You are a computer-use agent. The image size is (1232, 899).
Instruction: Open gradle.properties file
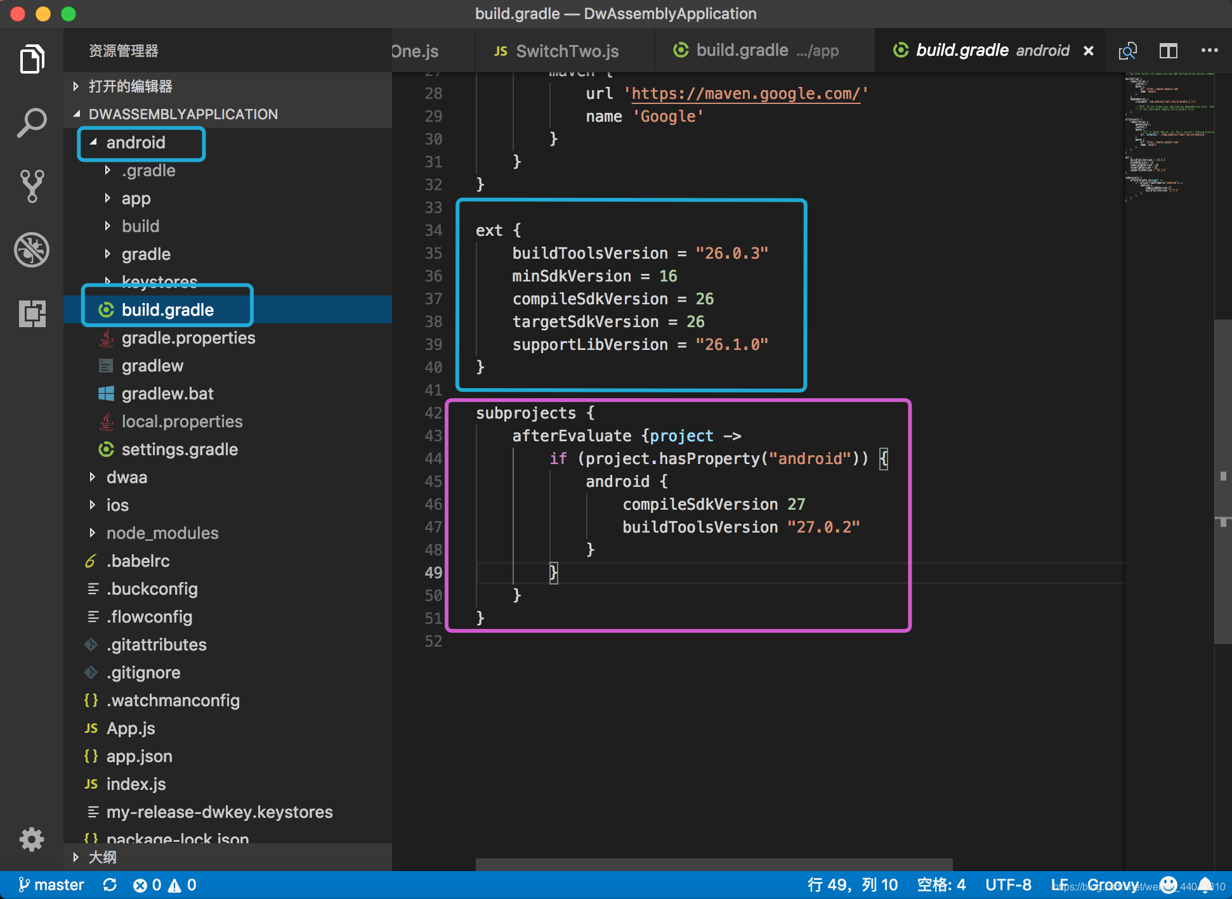pyautogui.click(x=228, y=337)
